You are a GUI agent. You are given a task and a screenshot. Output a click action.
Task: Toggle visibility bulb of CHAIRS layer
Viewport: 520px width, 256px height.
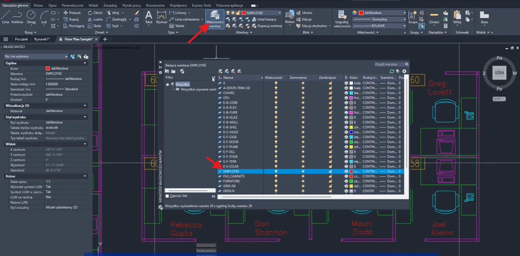pos(276,93)
